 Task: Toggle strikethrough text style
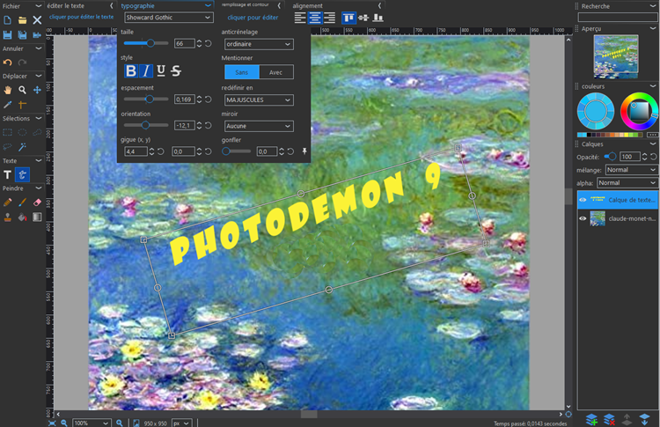point(176,71)
